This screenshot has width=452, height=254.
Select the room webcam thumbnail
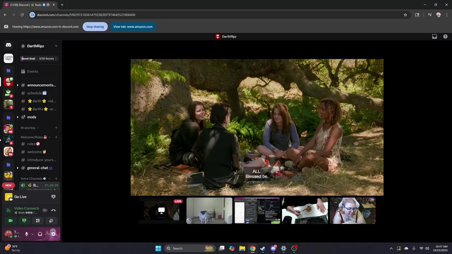coord(209,211)
